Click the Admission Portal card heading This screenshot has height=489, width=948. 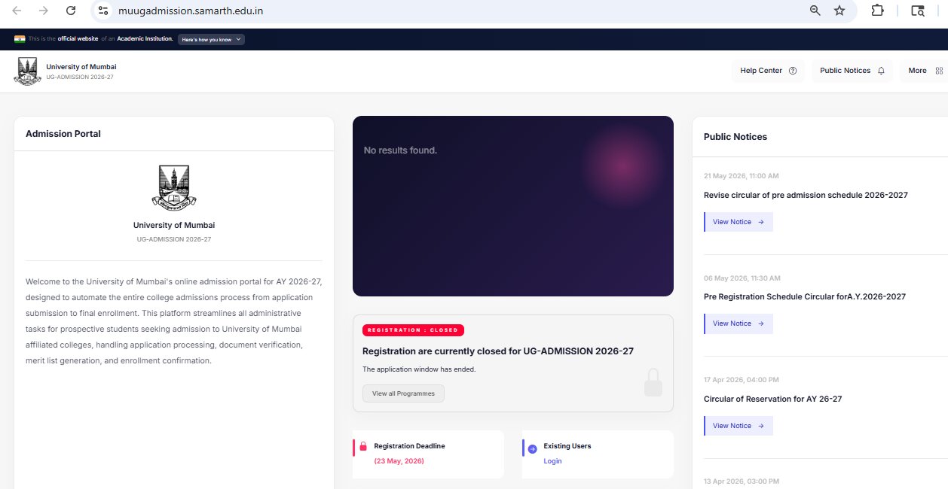[x=63, y=134]
